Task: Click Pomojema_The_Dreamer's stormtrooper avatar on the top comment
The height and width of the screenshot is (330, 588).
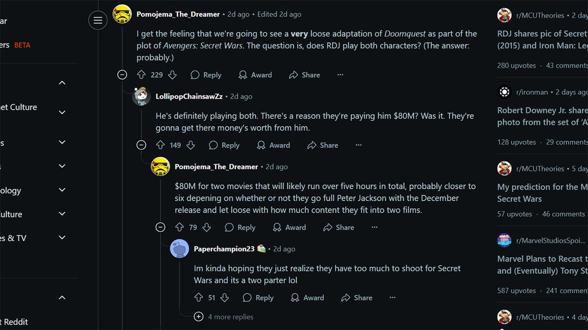Action: tap(122, 14)
